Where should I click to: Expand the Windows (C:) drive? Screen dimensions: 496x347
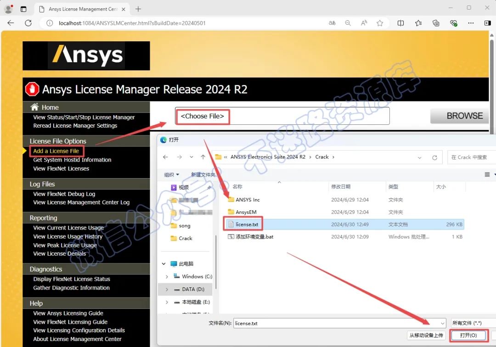click(x=167, y=276)
